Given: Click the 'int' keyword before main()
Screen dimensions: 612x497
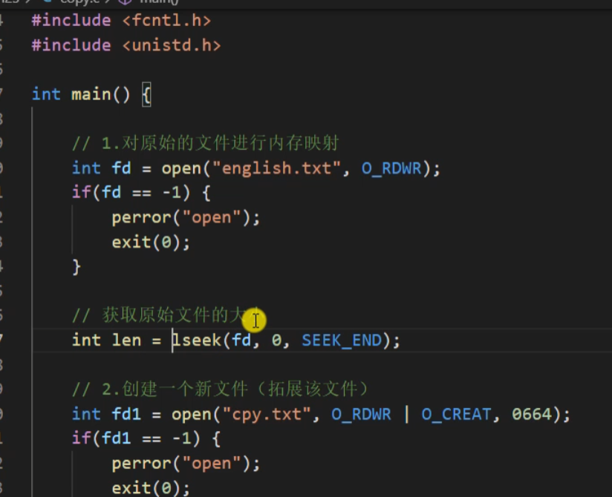Looking at the screenshot, I should 46,94.
